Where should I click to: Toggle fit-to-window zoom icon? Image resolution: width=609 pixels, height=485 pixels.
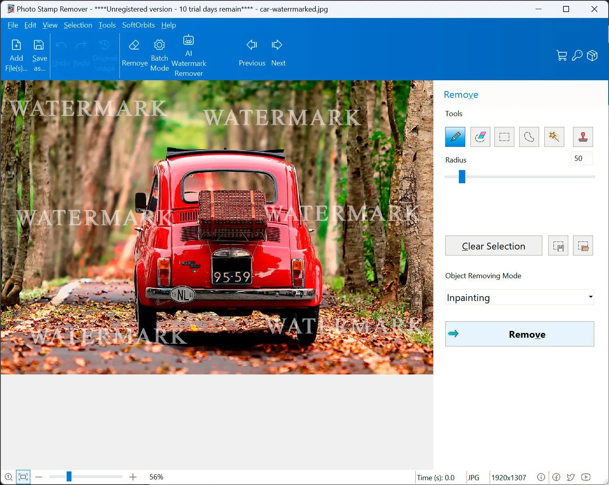pyautogui.click(x=23, y=477)
